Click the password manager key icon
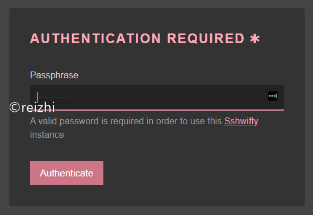The width and height of the screenshot is (313, 215). (x=273, y=96)
